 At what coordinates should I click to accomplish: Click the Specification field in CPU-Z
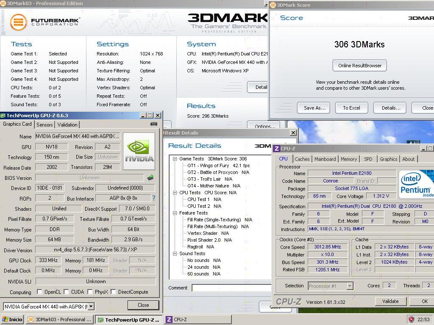point(371,206)
